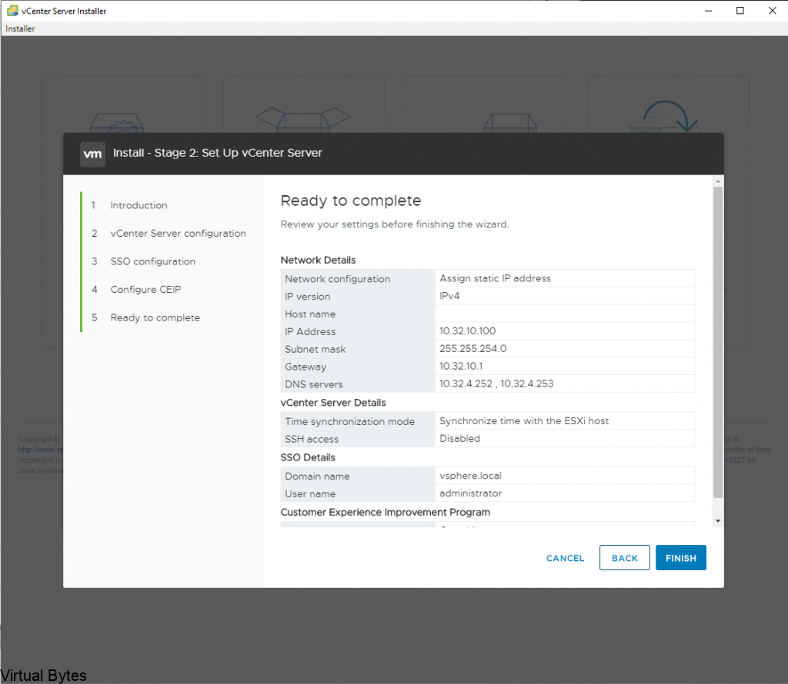Viewport: 788px width, 684px height.
Task: Open the Installer menu
Action: (20, 28)
